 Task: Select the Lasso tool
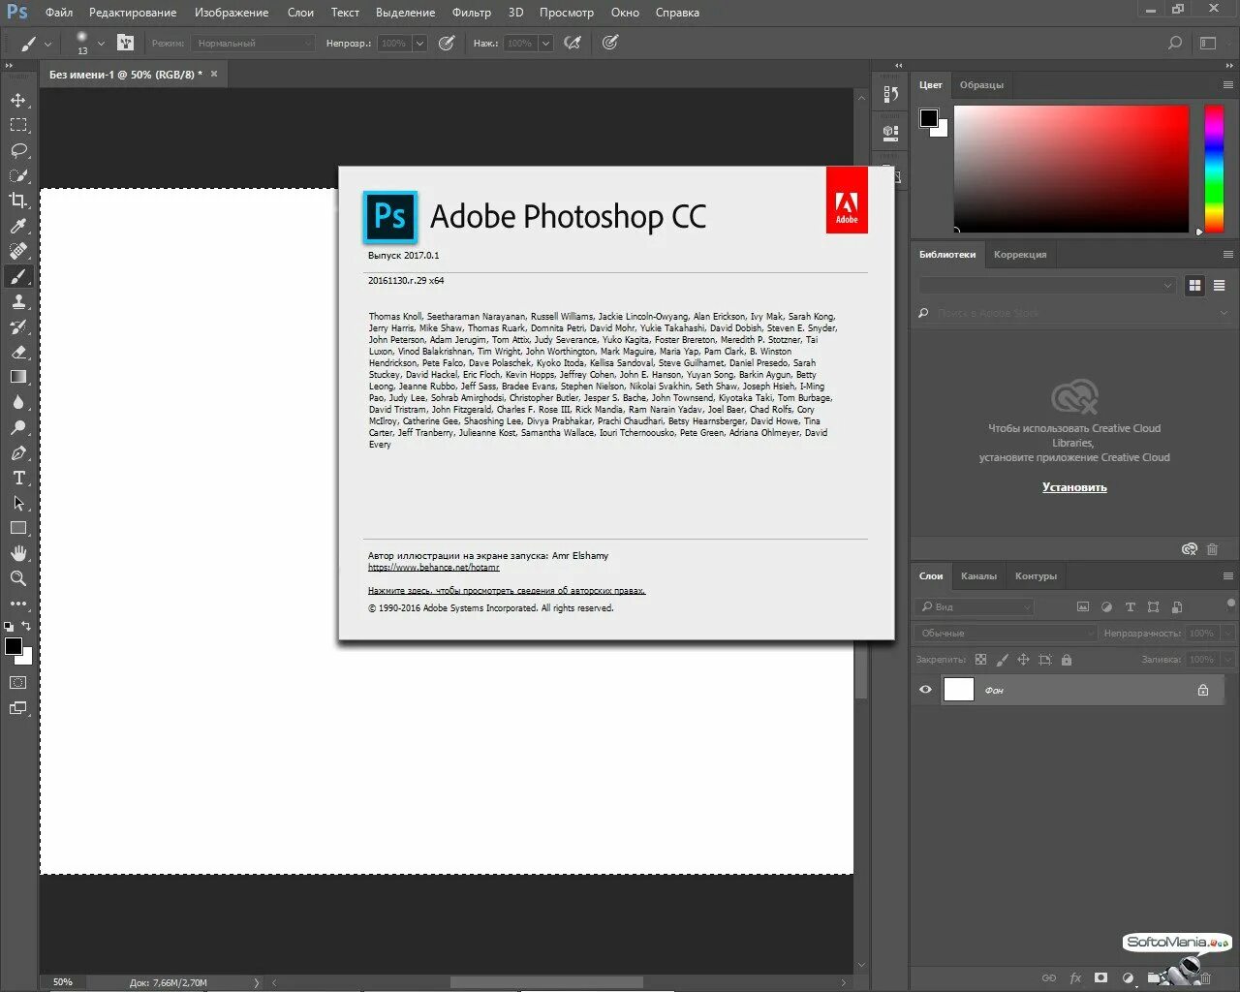18,150
